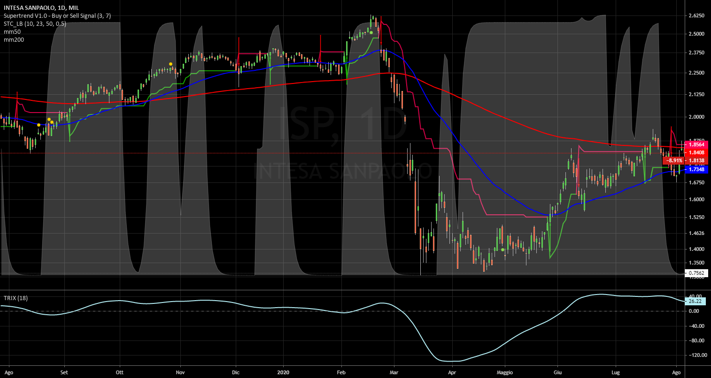
Task: Click the 1.4626 price axis label
Action: [x=696, y=233]
